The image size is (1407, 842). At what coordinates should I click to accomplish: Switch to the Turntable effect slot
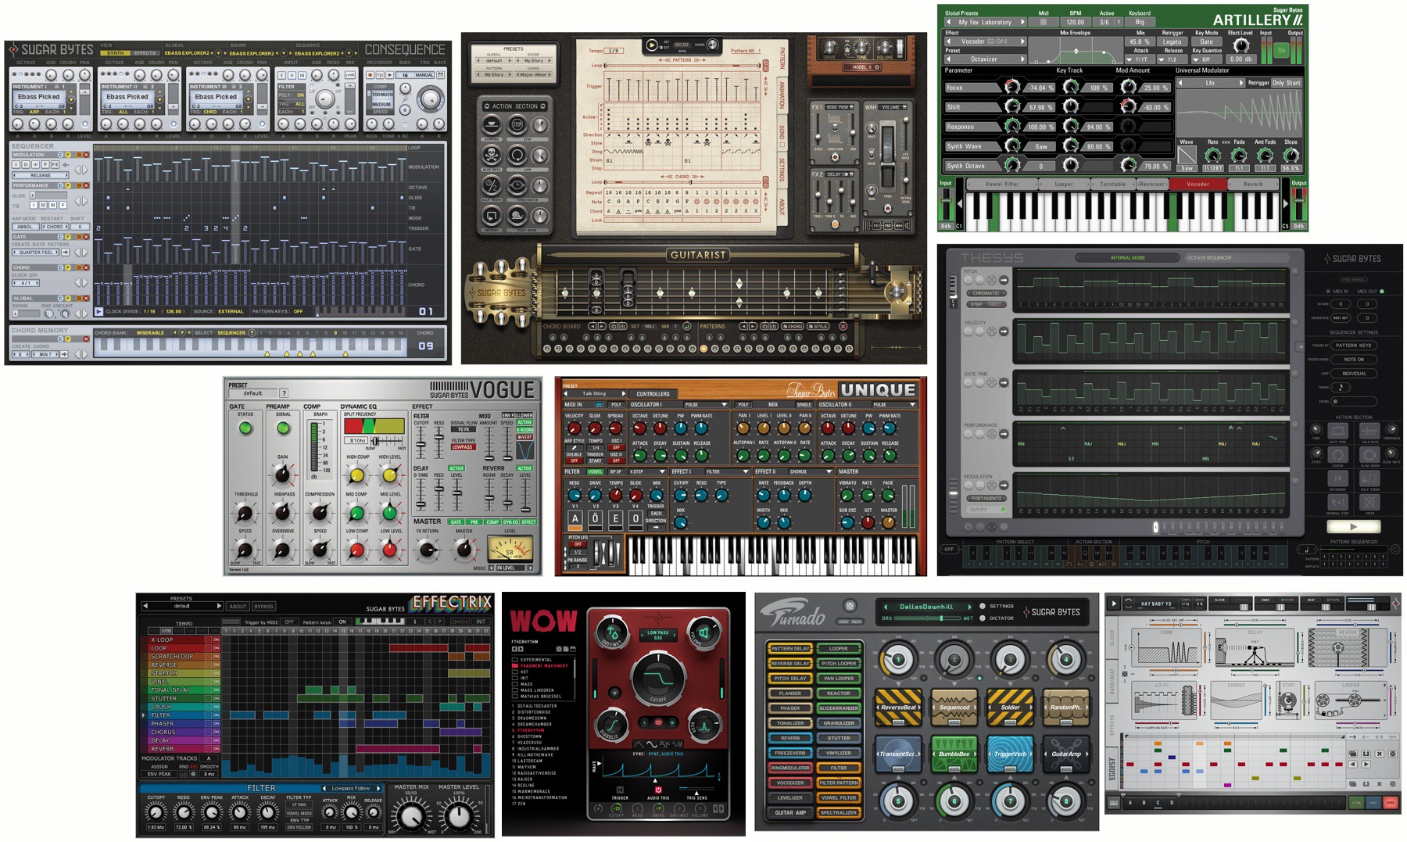(x=1113, y=185)
